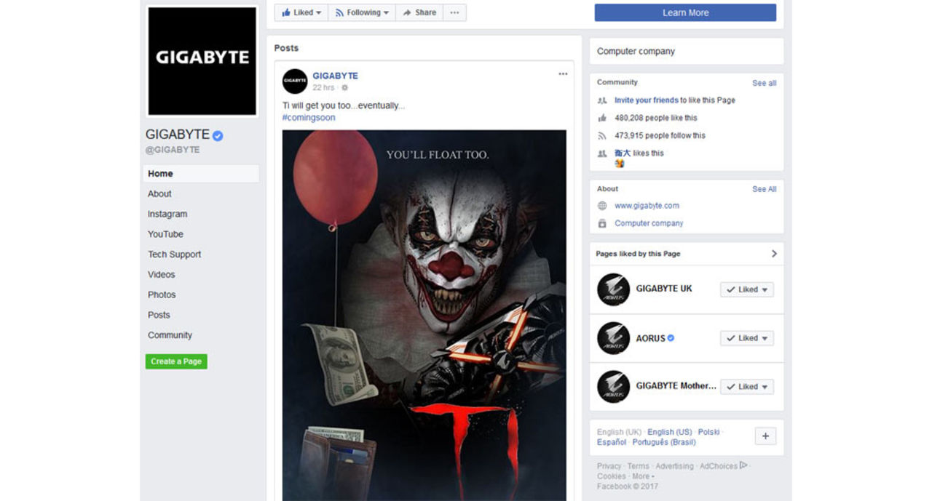Open the post options three-dot menu
The height and width of the screenshot is (501, 932).
point(563,74)
